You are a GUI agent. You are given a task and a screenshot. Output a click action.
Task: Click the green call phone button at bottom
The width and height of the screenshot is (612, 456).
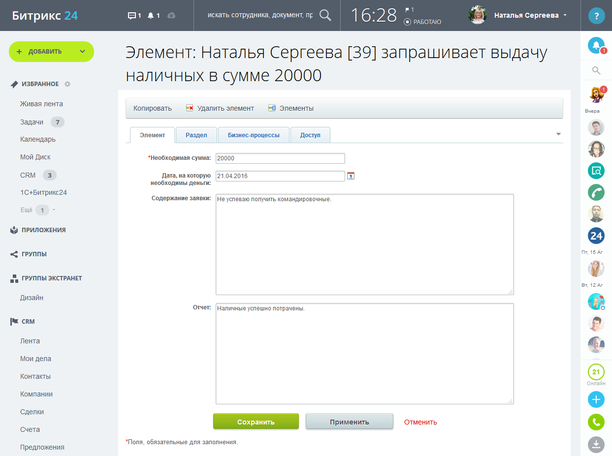point(596,422)
